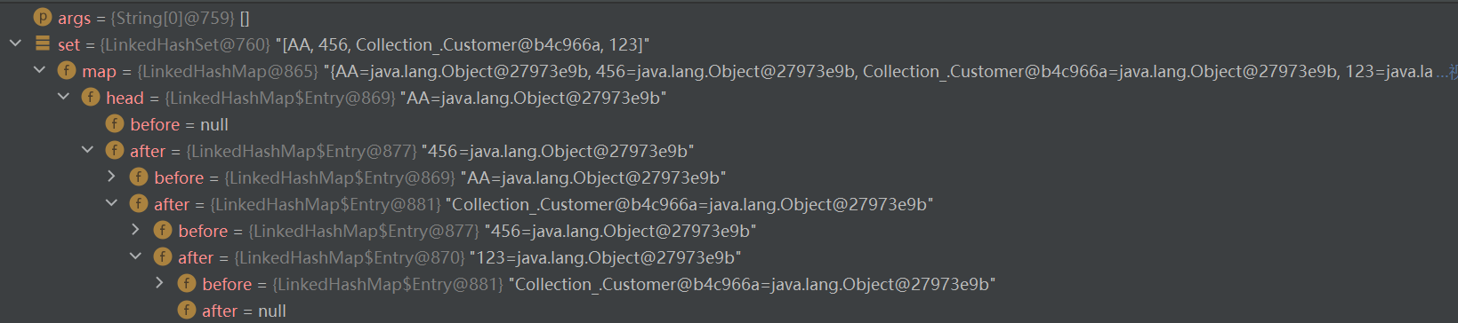
Task: Expand the before Entry@877 node
Action: [135, 230]
